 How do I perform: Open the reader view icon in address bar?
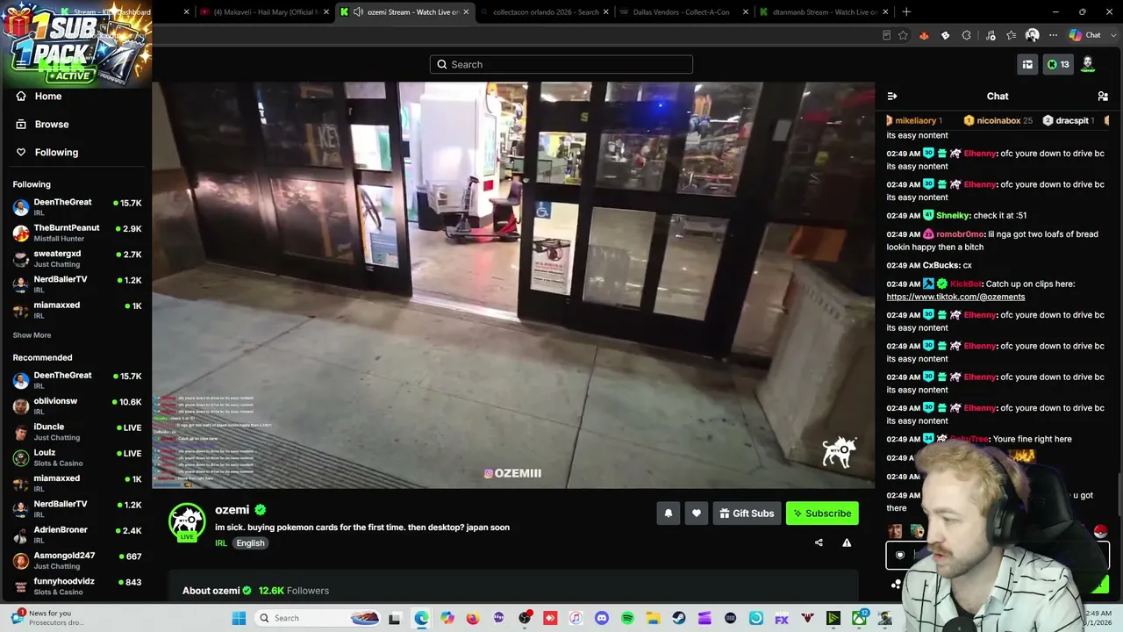point(886,35)
